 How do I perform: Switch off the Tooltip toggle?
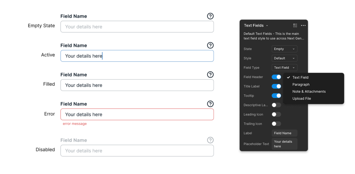(276, 96)
